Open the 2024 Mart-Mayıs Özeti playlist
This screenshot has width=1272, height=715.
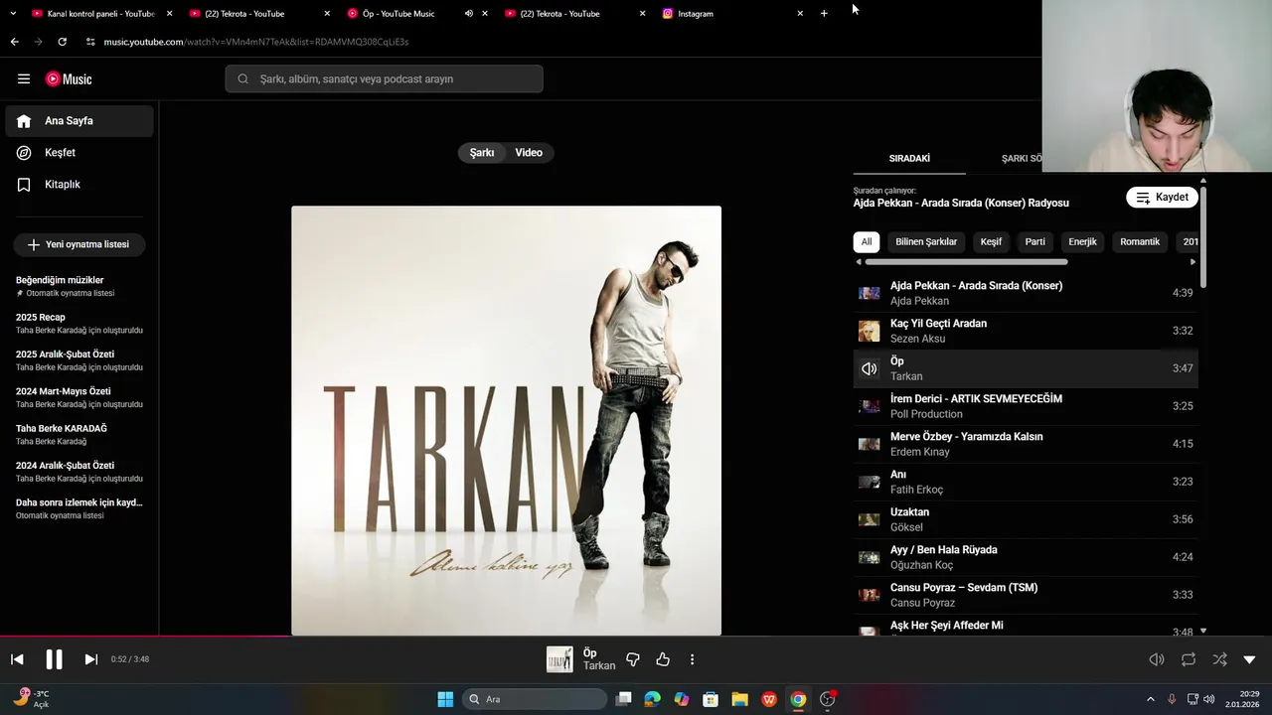79,397
